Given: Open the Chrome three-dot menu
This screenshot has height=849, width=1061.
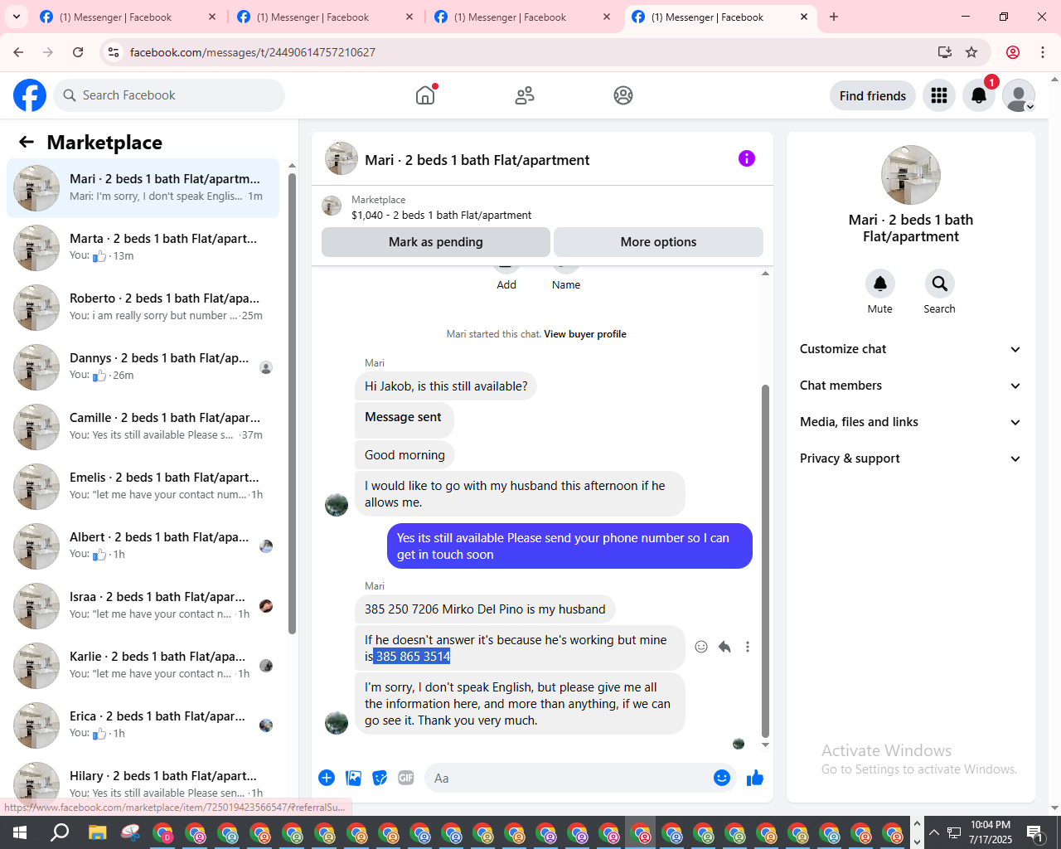Looking at the screenshot, I should tap(1043, 52).
